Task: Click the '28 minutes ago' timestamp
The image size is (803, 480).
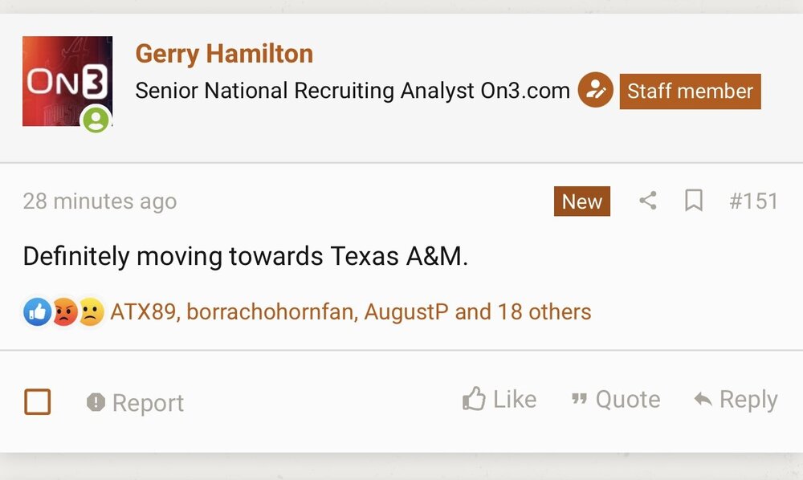Action: 100,201
